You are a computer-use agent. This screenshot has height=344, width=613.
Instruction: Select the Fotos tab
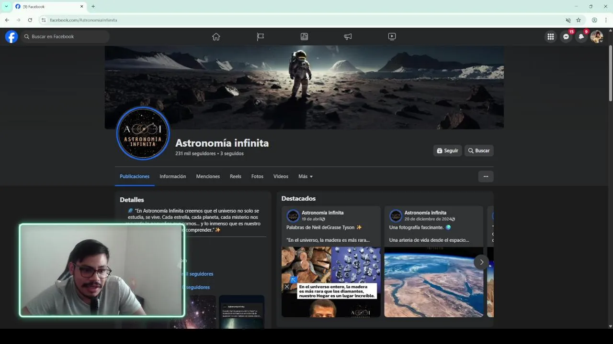coord(257,176)
